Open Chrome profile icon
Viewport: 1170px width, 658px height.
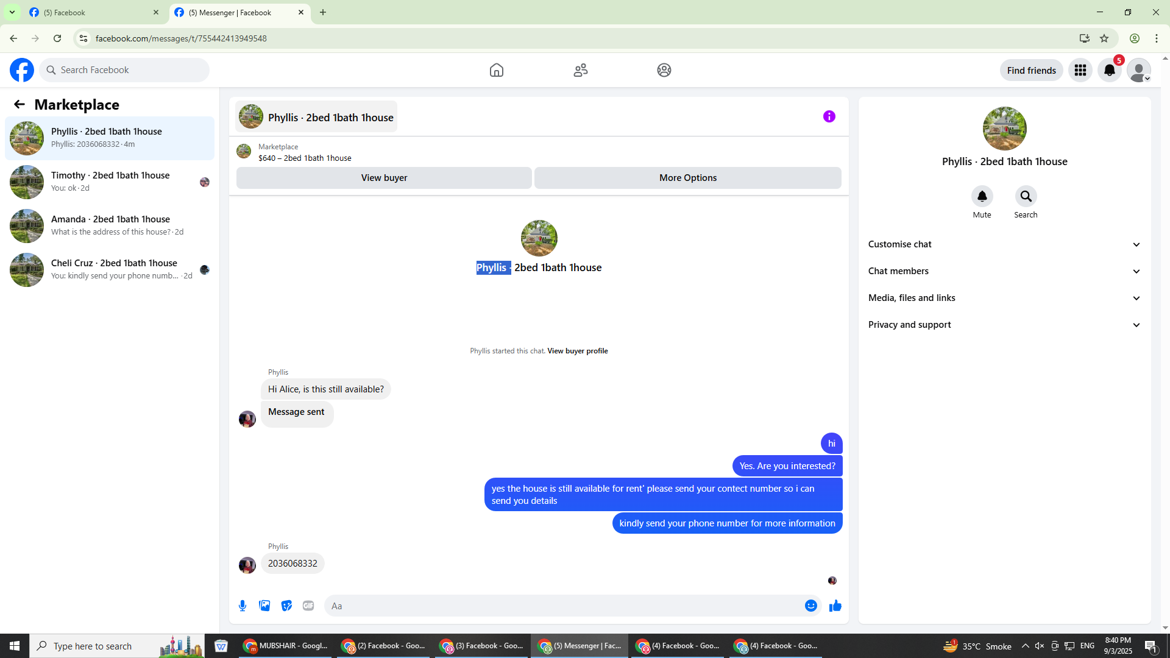(x=1135, y=38)
